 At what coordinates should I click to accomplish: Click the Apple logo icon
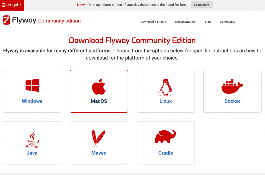point(99,87)
